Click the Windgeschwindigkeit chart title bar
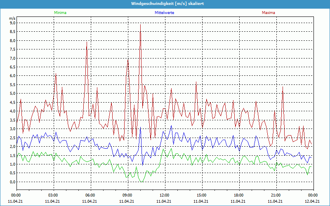 point(165,4)
